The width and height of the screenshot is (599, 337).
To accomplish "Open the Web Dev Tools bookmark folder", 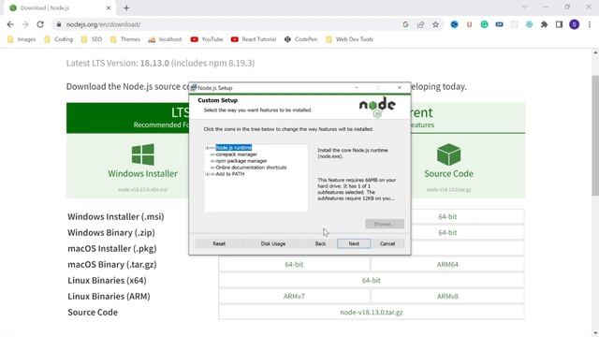I will 349,39.
